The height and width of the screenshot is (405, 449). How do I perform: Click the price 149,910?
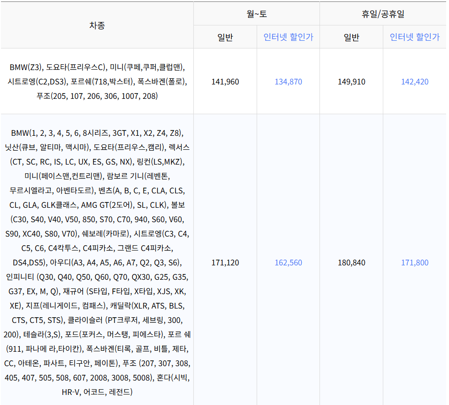[351, 82]
